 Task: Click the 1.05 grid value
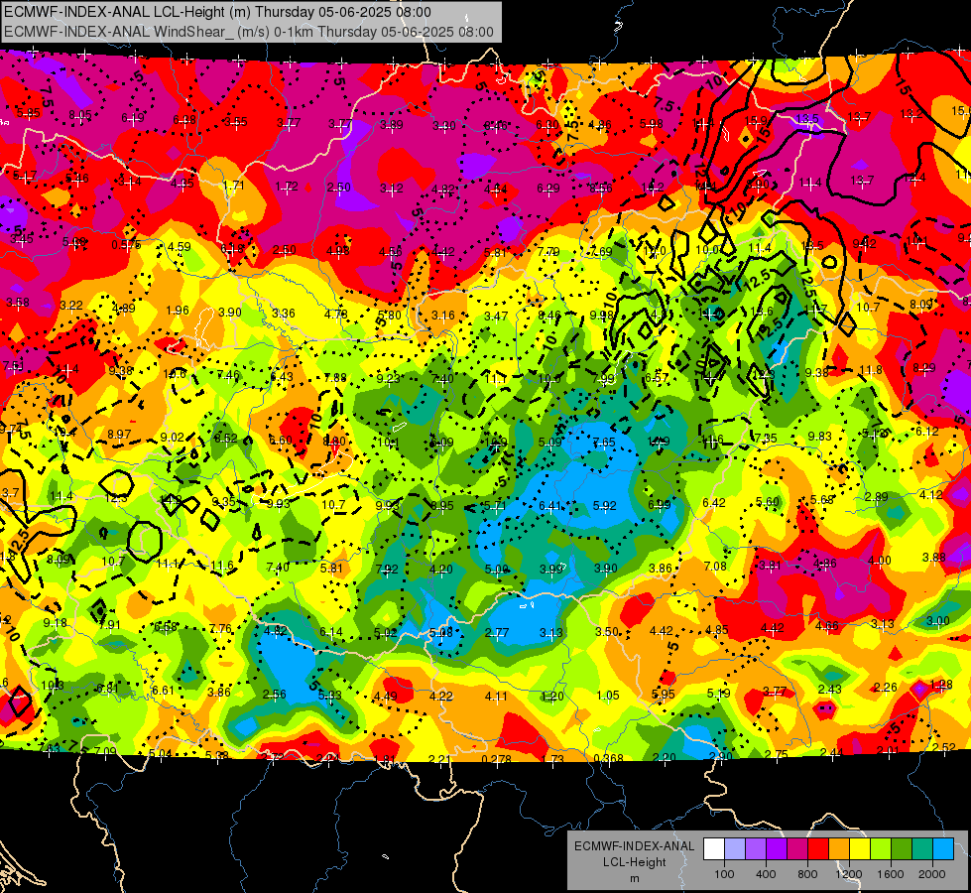pyautogui.click(x=608, y=696)
